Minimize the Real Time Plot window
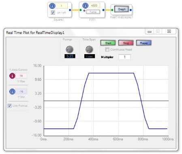Viewport: 182px width, 154px height. 150,32
